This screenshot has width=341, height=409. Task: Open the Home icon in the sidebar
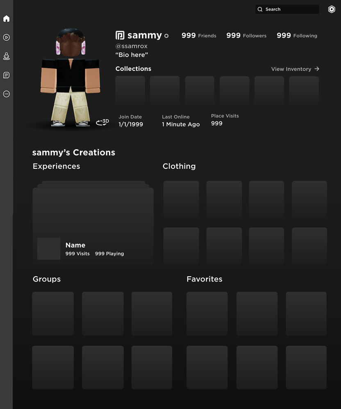pos(6,18)
